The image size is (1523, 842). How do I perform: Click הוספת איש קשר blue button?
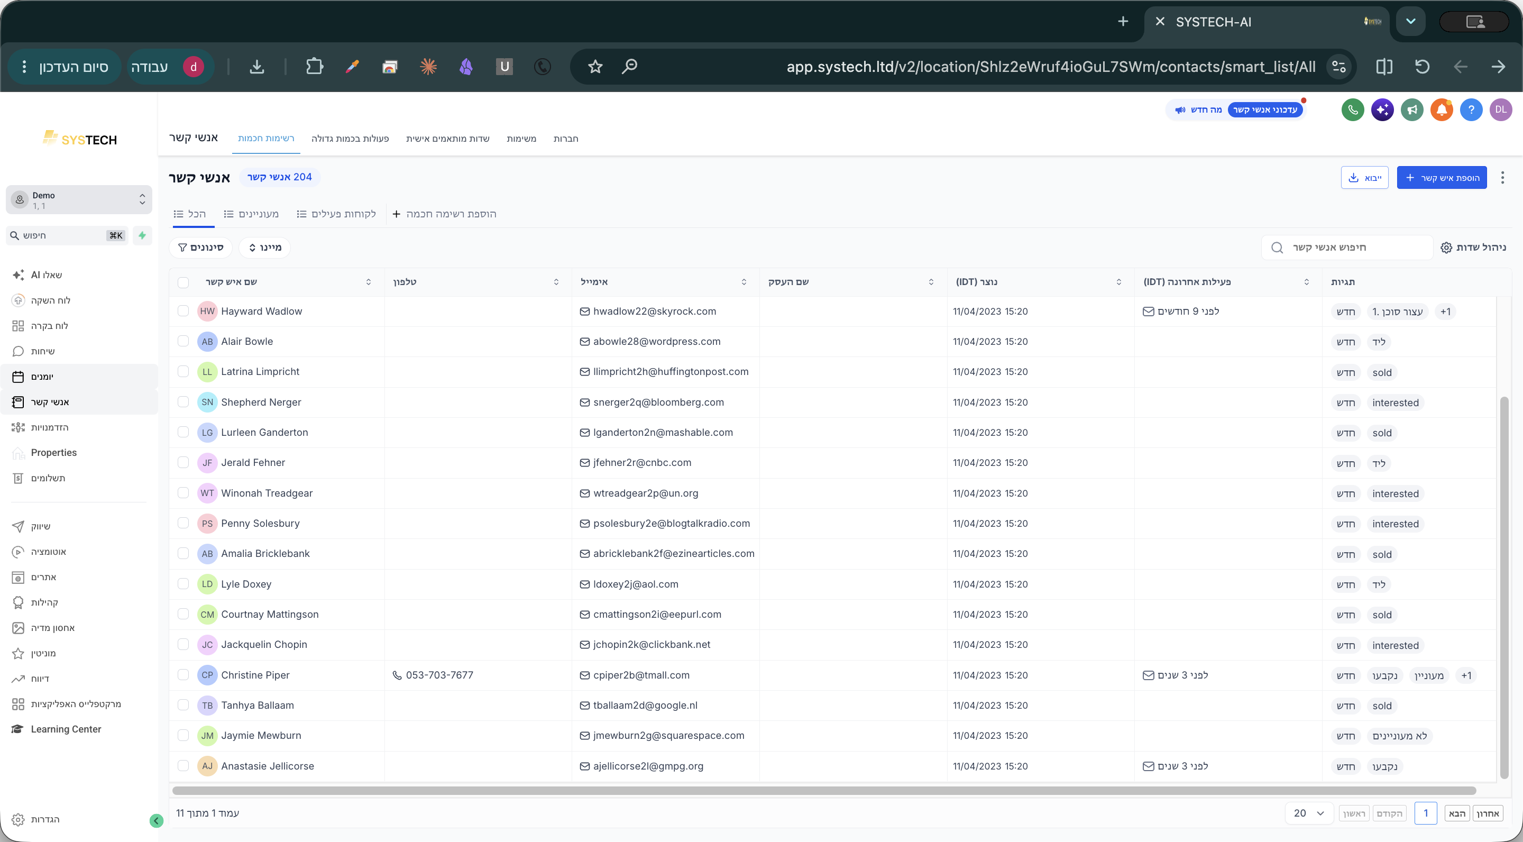point(1442,178)
